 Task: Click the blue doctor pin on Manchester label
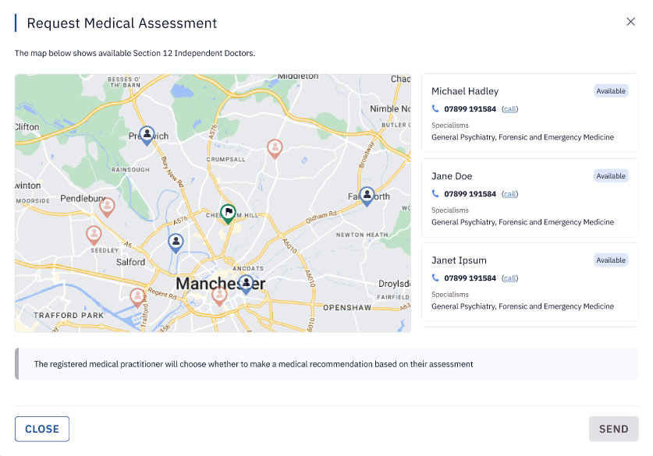[246, 285]
